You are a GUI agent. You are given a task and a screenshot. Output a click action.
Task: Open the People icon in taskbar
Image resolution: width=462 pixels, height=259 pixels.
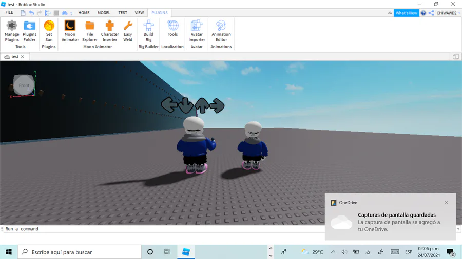click(284, 252)
